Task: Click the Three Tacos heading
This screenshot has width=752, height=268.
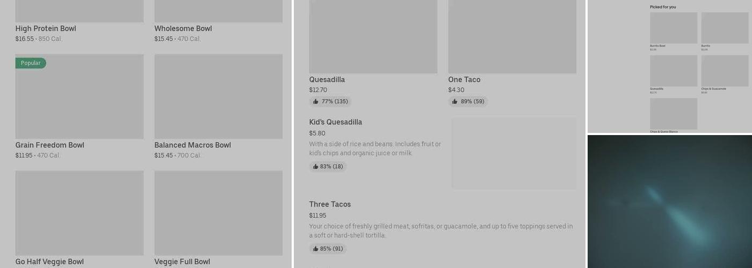Action: tap(330, 204)
